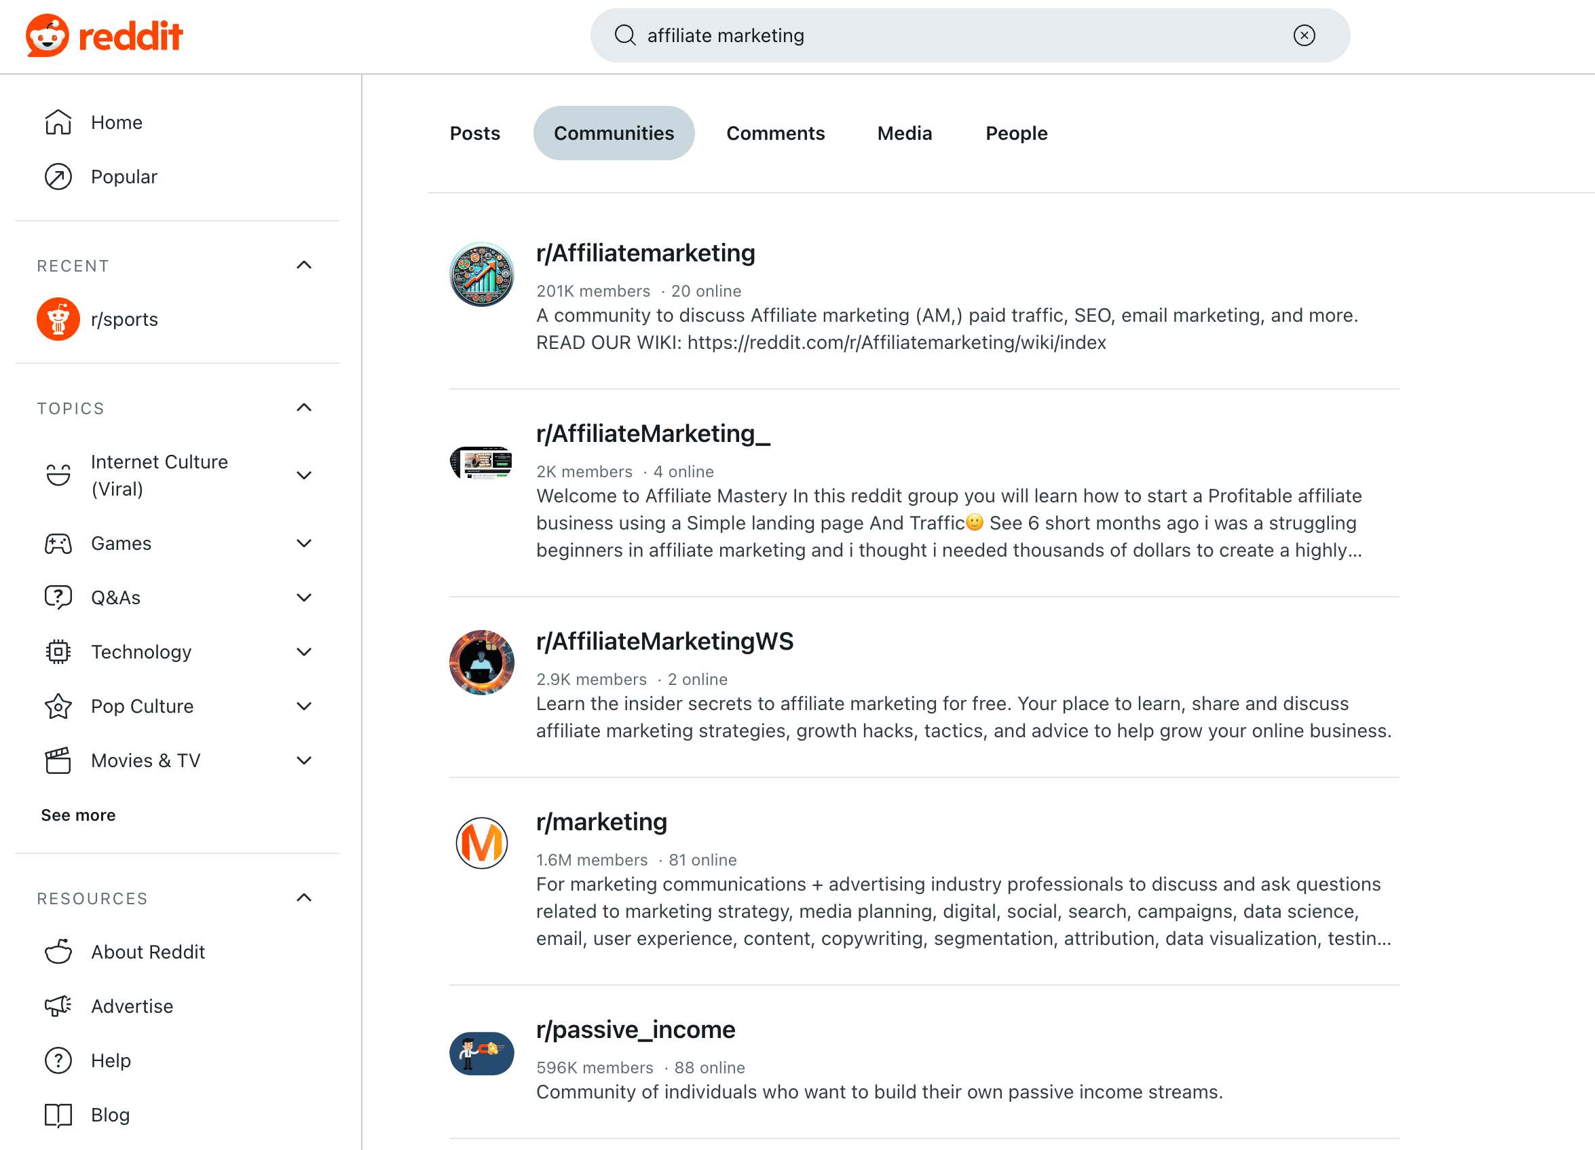Screen dimensions: 1595x1150
Task: Click the About Reddit snoo outline icon
Action: point(58,952)
